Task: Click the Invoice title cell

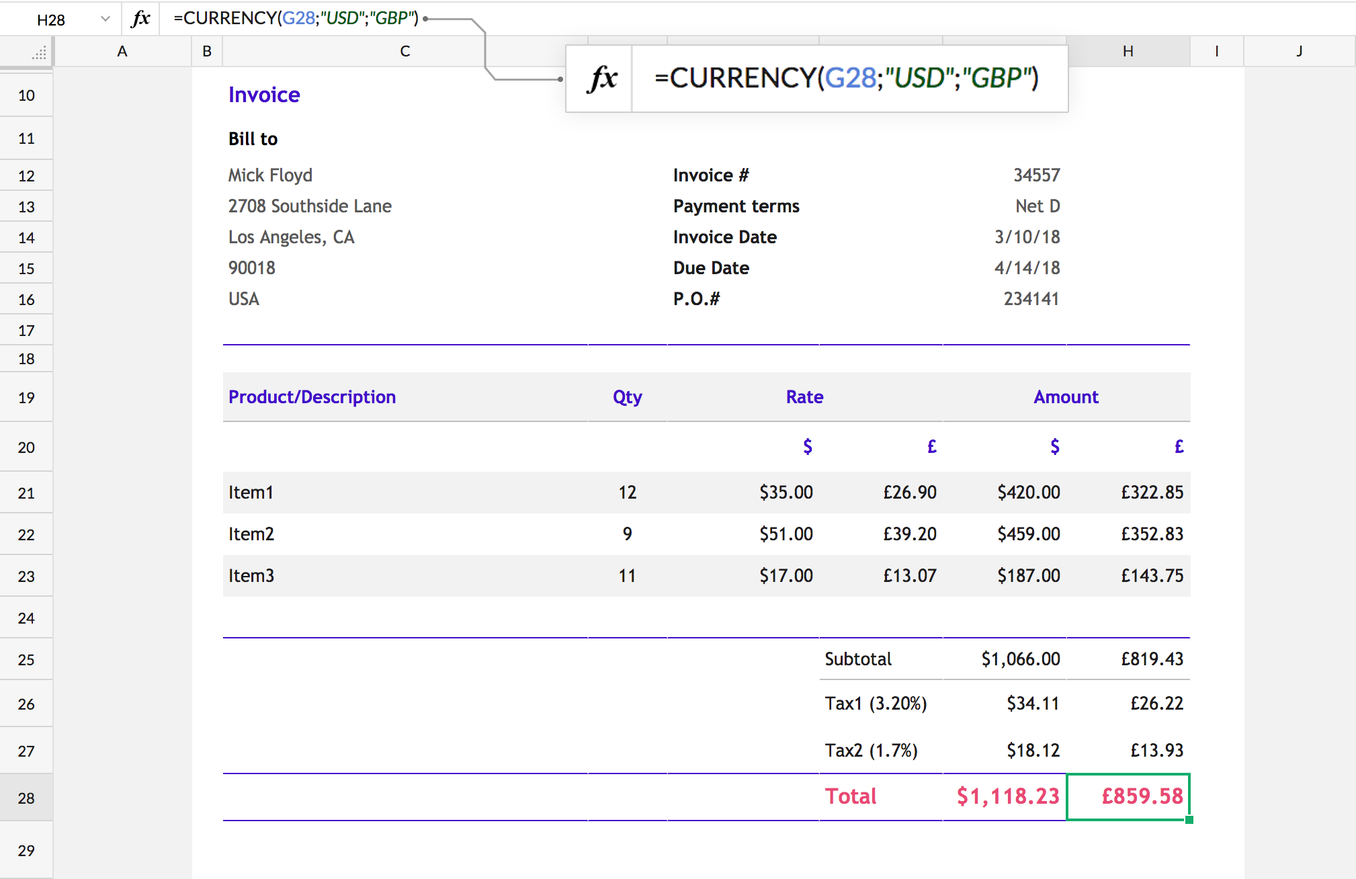Action: click(264, 95)
